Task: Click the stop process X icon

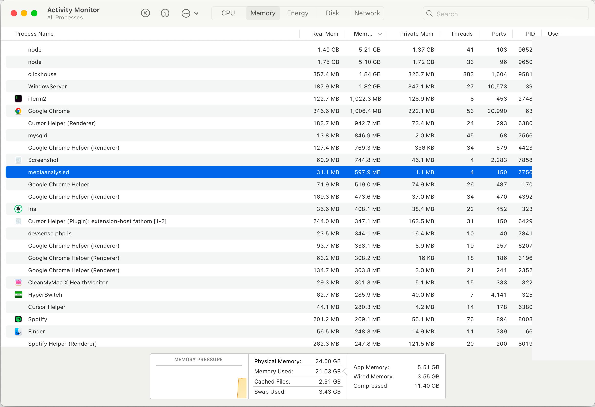Action: (x=145, y=13)
